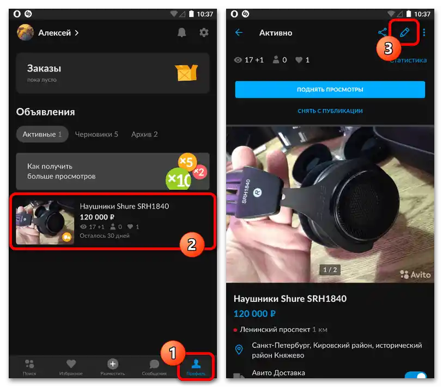443x387 pixels.
Task: Tap СНЯТЬ С ПУБЛИКАЦИИ link
Action: [330, 111]
